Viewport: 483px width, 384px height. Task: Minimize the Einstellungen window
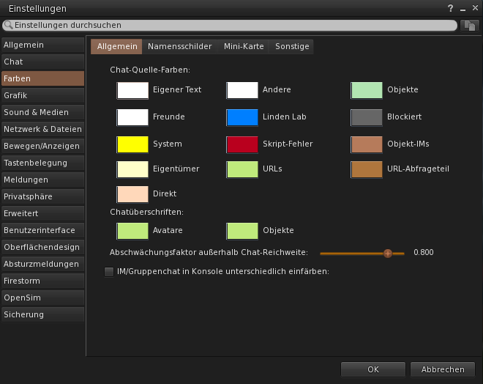coord(463,8)
